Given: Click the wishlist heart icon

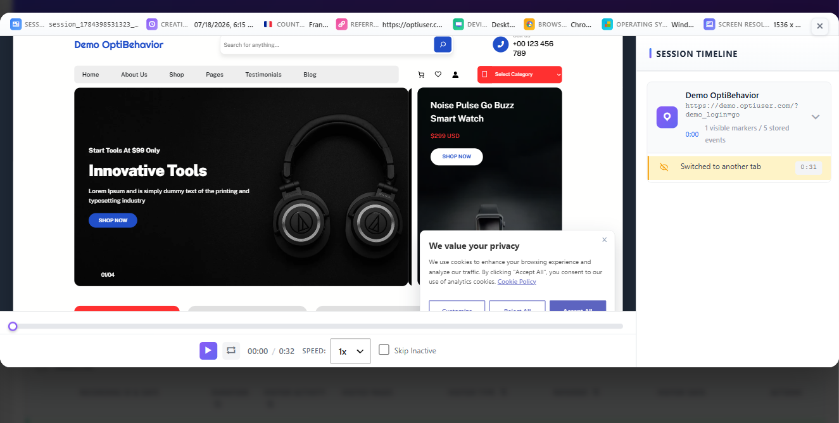Looking at the screenshot, I should tap(438, 75).
